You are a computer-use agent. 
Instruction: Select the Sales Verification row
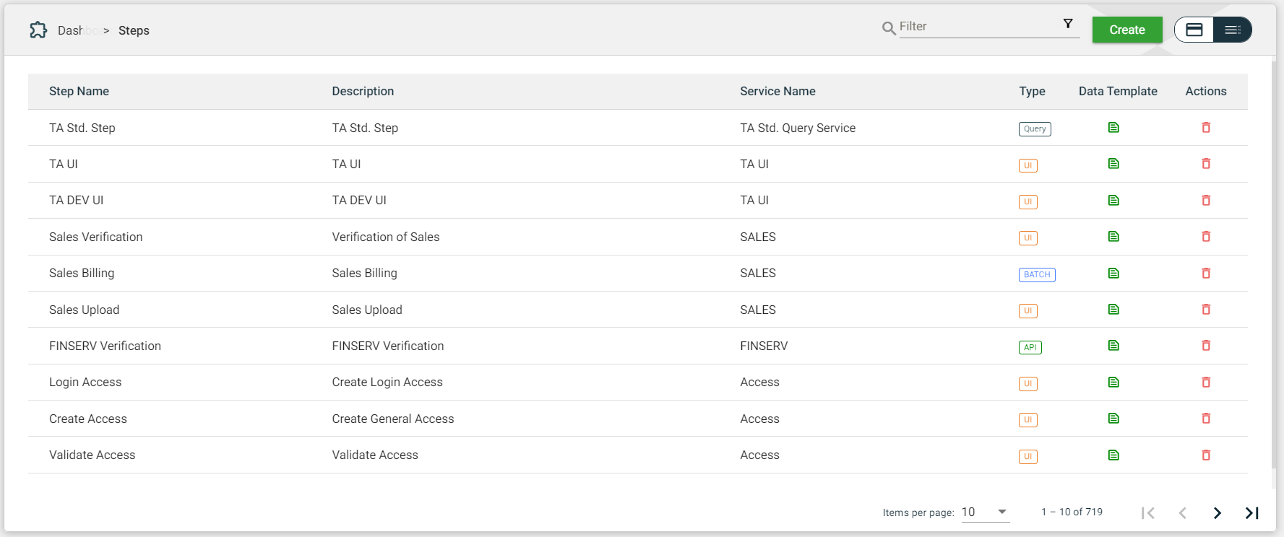(96, 237)
